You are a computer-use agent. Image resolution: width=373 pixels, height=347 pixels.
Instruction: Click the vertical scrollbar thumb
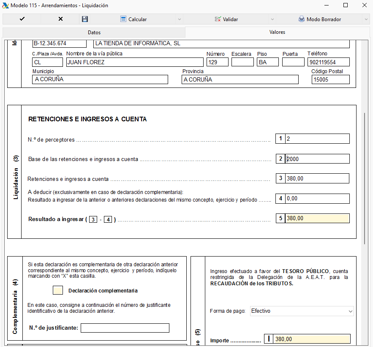click(365, 178)
